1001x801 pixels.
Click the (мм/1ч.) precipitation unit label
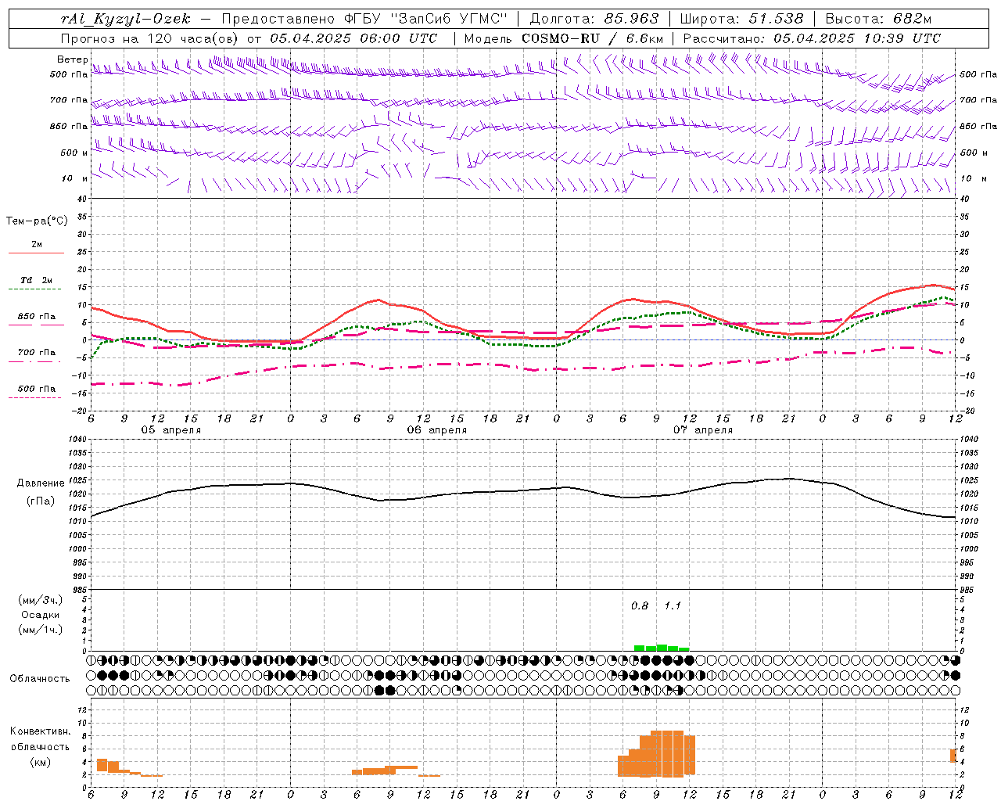pos(40,630)
